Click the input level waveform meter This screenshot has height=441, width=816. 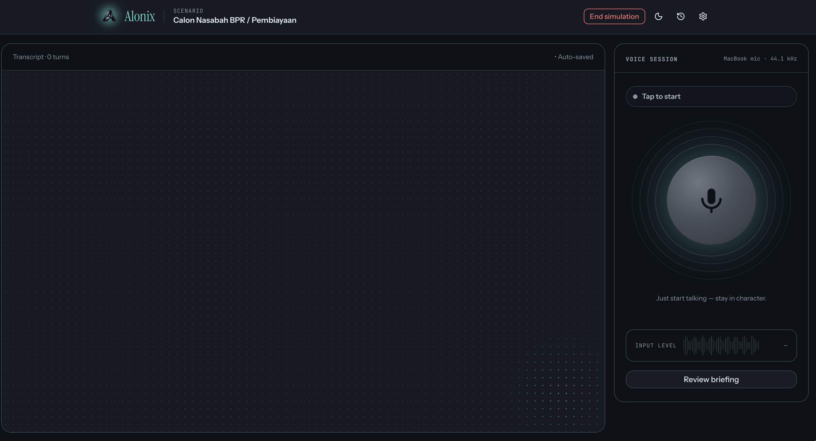721,345
